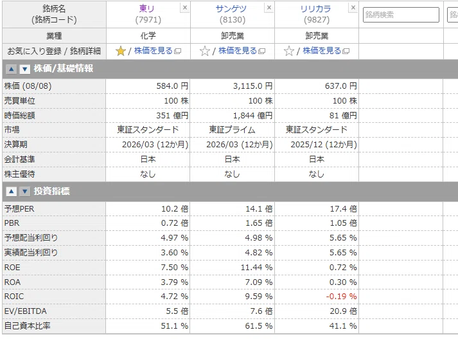Select the PBR row label
This screenshot has height=339, width=458.
tap(12, 223)
